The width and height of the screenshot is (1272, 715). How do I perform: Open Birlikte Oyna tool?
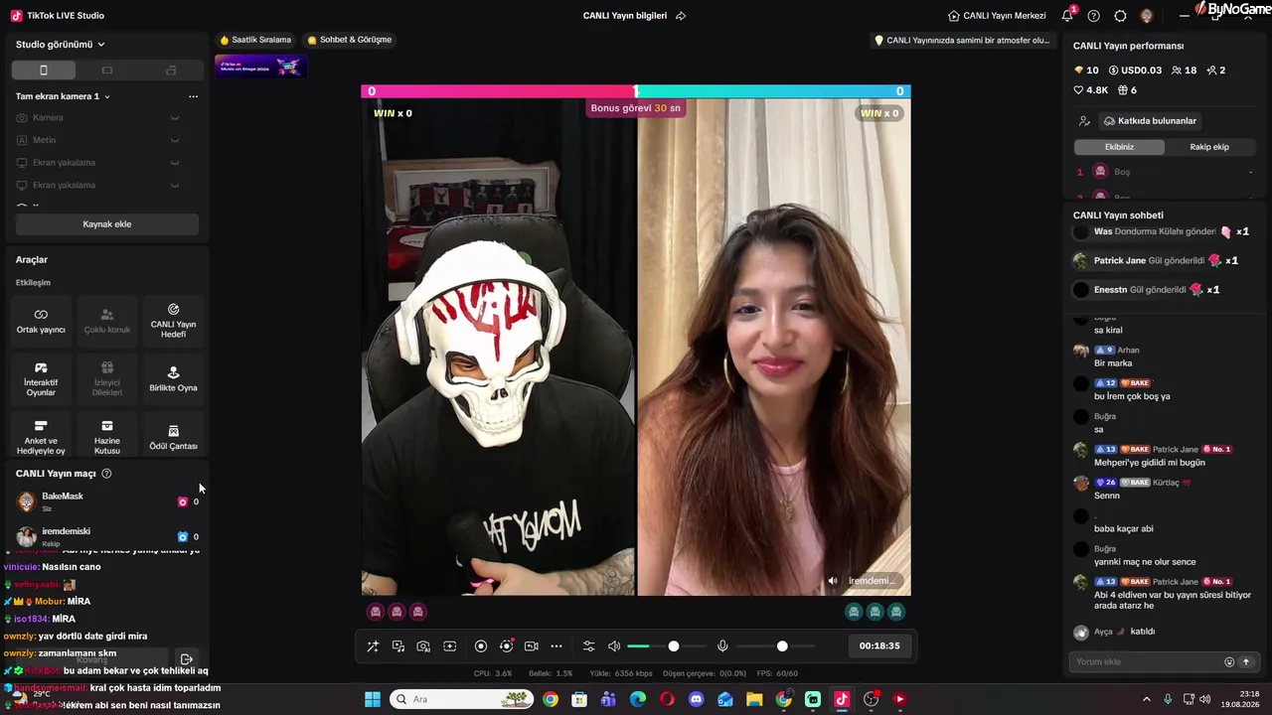(173, 378)
